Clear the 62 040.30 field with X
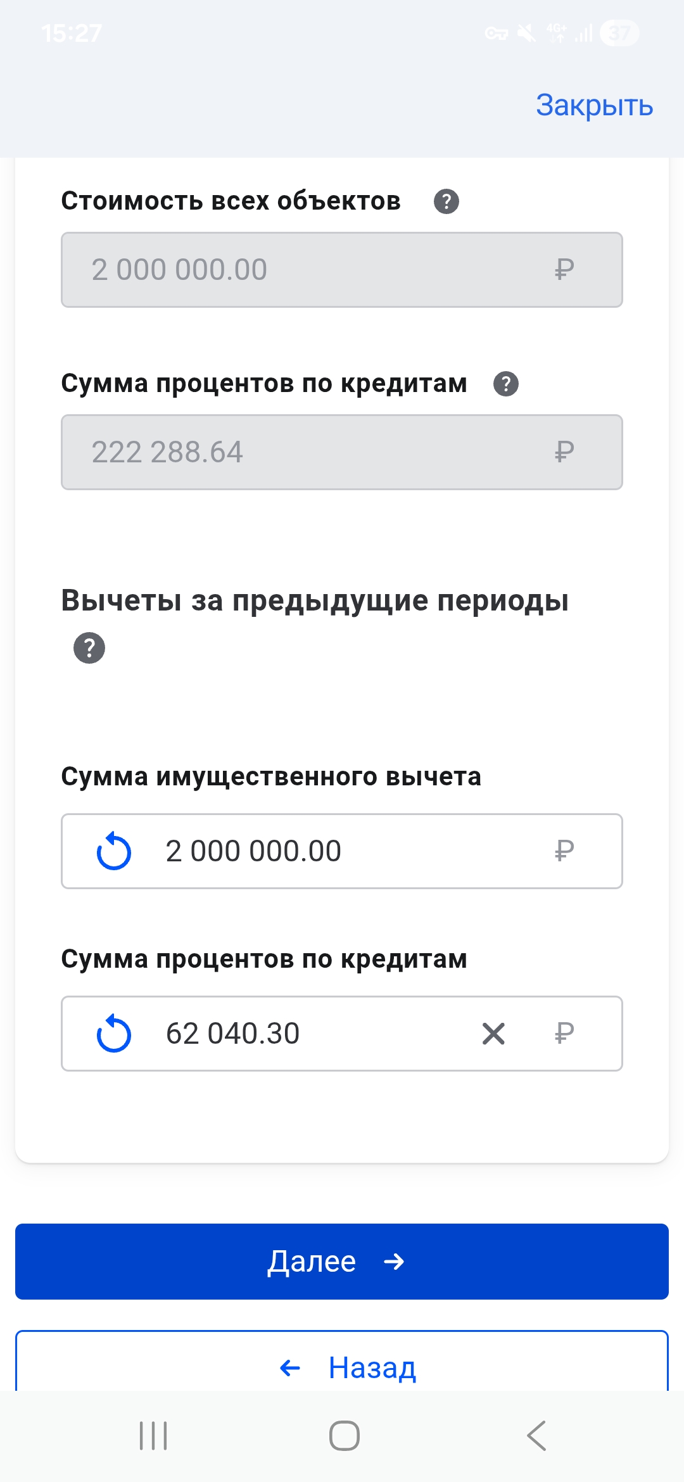The image size is (684, 1482). 493,1034
